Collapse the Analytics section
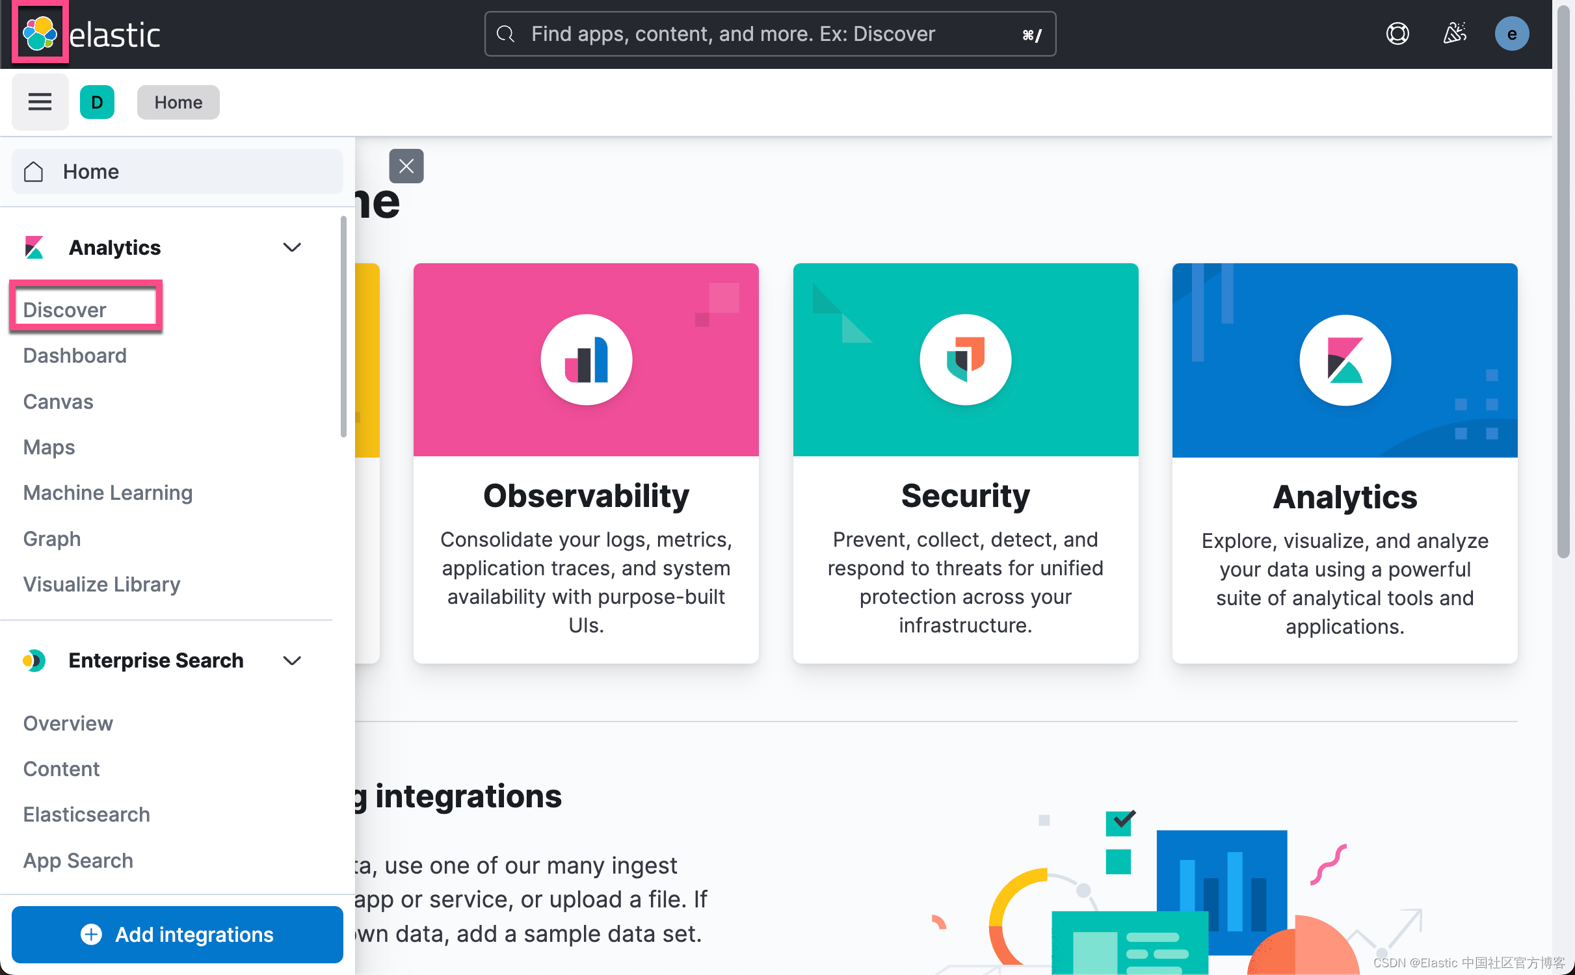 [x=292, y=247]
